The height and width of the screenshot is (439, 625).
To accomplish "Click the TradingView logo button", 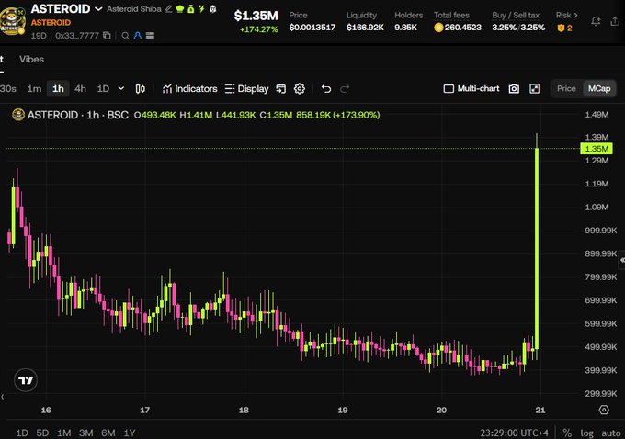I will pos(26,380).
